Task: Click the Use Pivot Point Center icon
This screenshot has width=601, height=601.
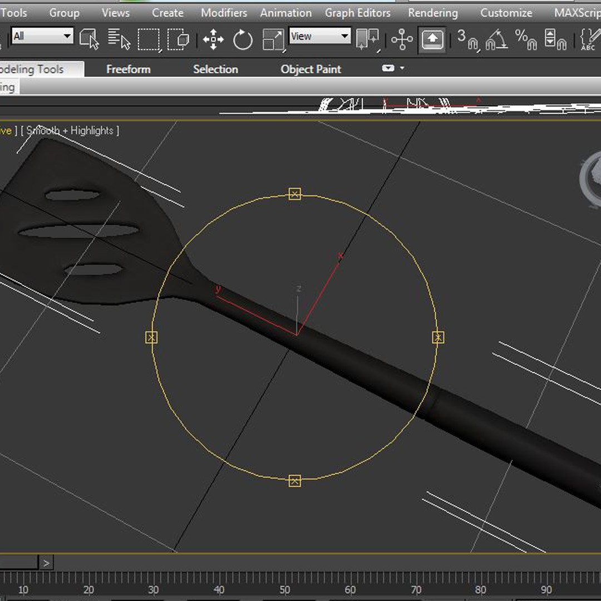Action: click(x=367, y=39)
